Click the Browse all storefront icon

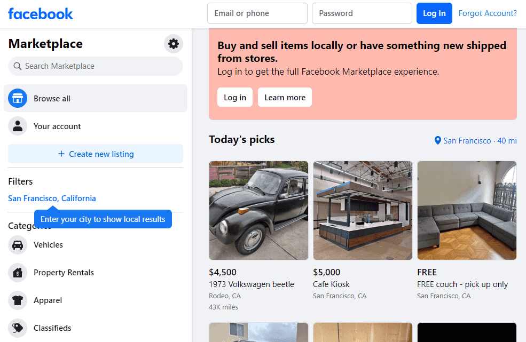(18, 99)
